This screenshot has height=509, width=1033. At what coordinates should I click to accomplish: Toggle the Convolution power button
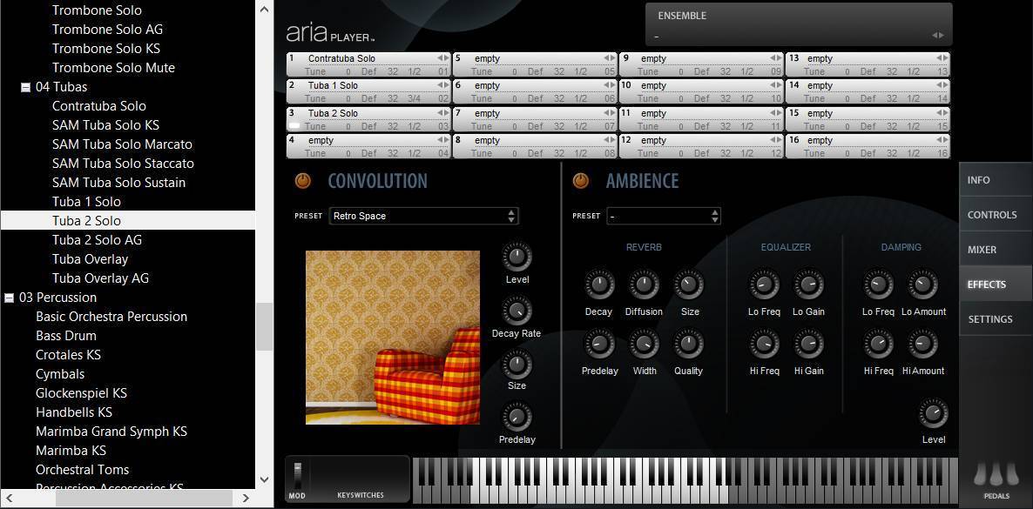coord(302,181)
